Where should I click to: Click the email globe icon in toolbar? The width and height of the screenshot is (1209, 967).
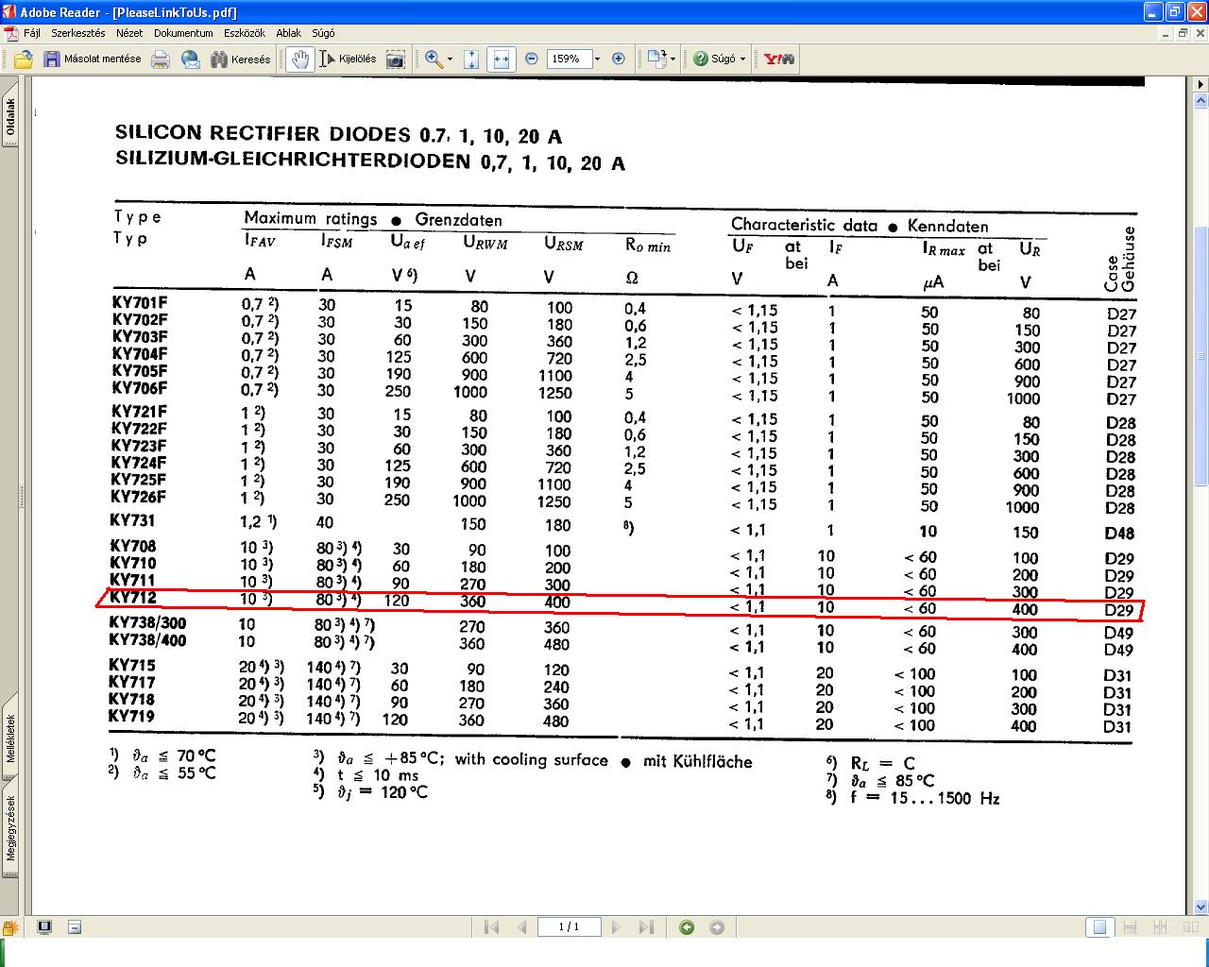tap(191, 59)
